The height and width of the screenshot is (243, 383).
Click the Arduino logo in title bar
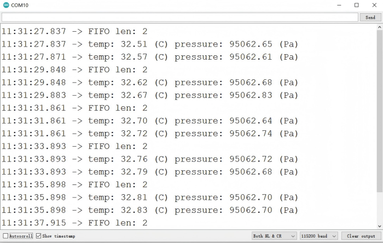tap(6, 5)
